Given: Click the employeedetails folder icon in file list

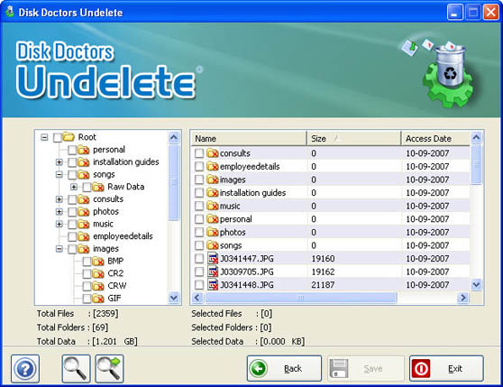Looking at the screenshot, I should click(x=213, y=166).
